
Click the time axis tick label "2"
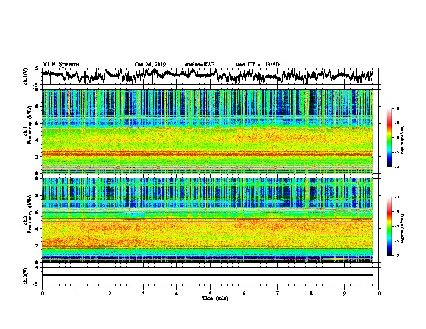click(110, 294)
